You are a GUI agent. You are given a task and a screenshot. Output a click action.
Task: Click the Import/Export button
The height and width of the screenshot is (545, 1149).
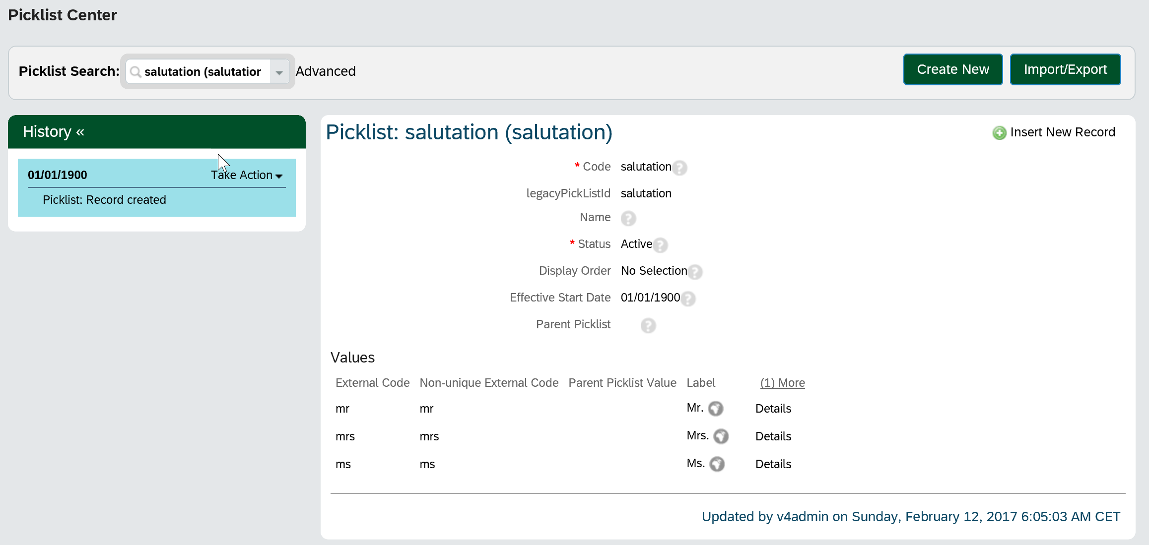(x=1065, y=69)
